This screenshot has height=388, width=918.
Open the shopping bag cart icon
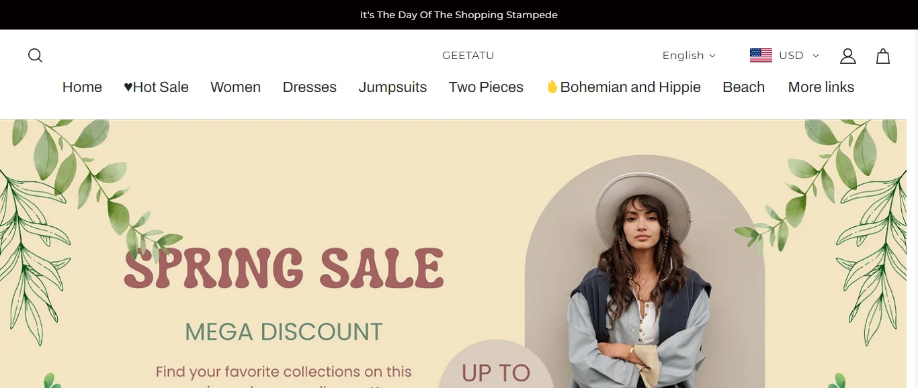coord(882,56)
